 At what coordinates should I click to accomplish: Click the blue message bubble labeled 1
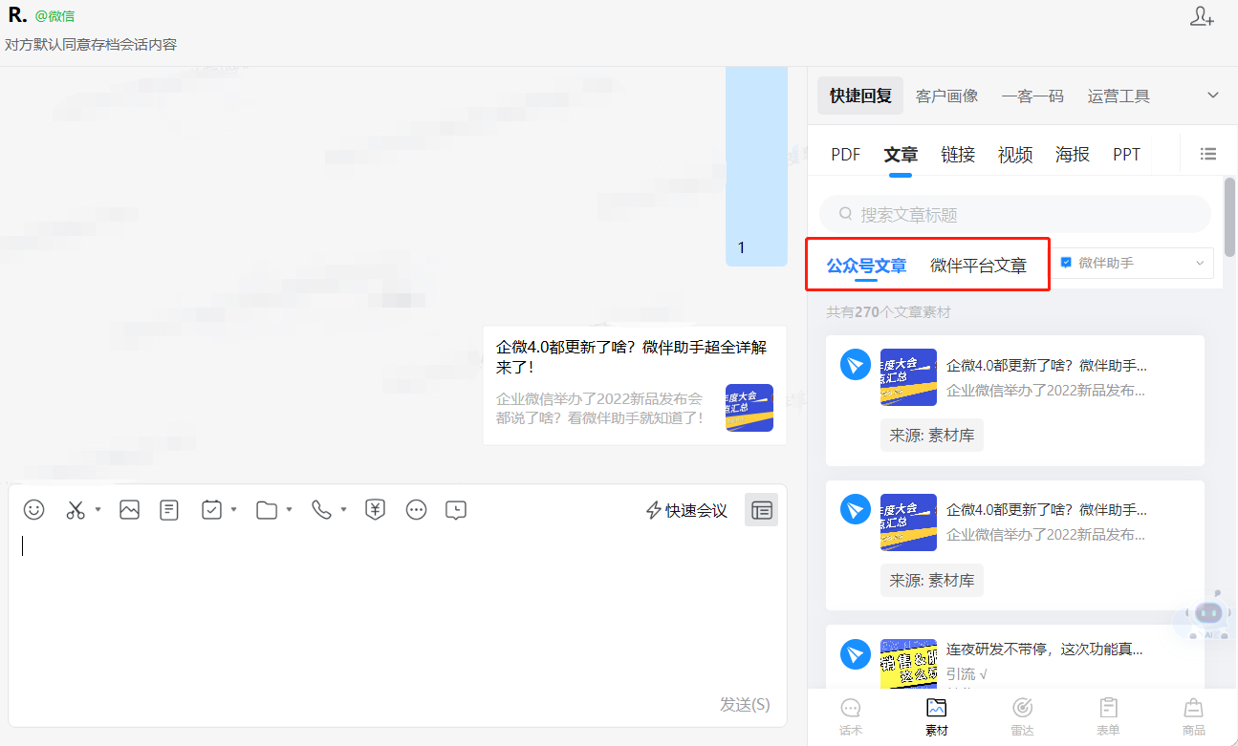tap(756, 166)
